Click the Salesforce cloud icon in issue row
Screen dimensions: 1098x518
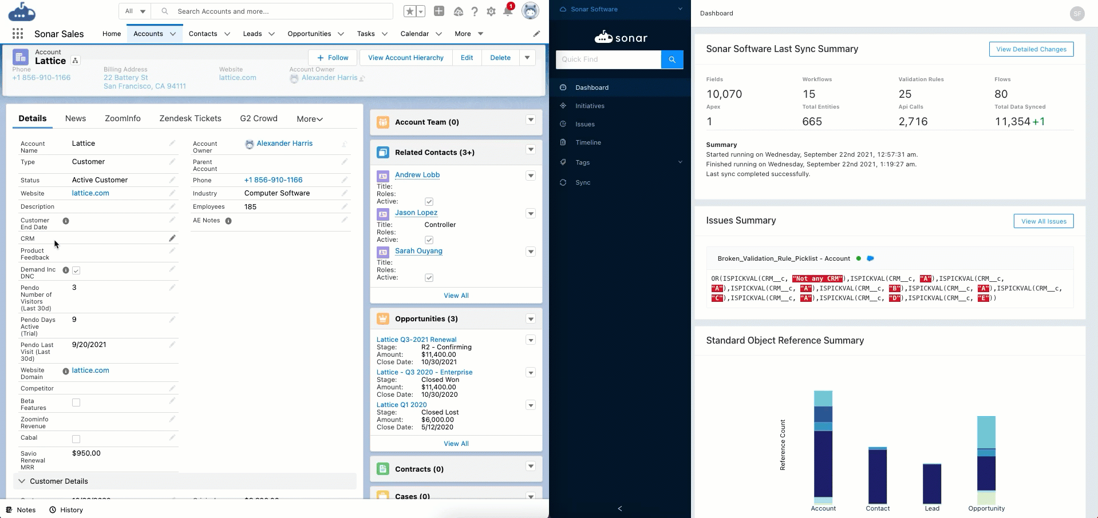click(x=870, y=258)
